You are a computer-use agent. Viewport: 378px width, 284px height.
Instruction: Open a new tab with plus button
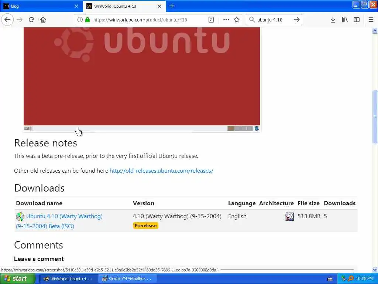pos(172,6)
